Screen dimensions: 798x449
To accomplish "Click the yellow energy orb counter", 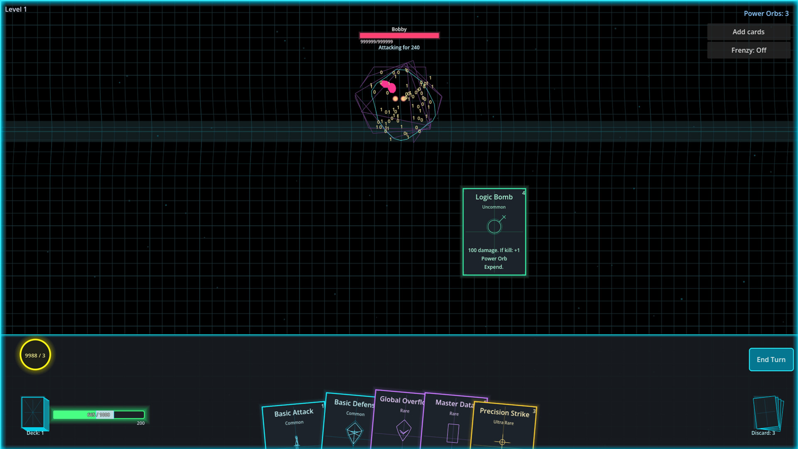I will [35, 355].
